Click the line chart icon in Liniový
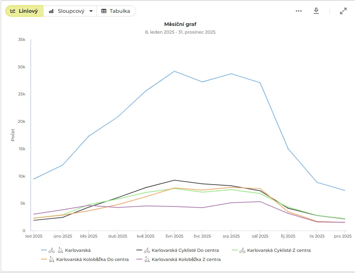The height and width of the screenshot is (273, 355). pyautogui.click(x=13, y=11)
